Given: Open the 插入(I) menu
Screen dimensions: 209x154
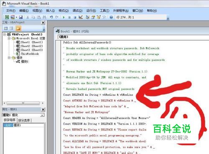Looking at the screenshot, I should pos(50,10).
